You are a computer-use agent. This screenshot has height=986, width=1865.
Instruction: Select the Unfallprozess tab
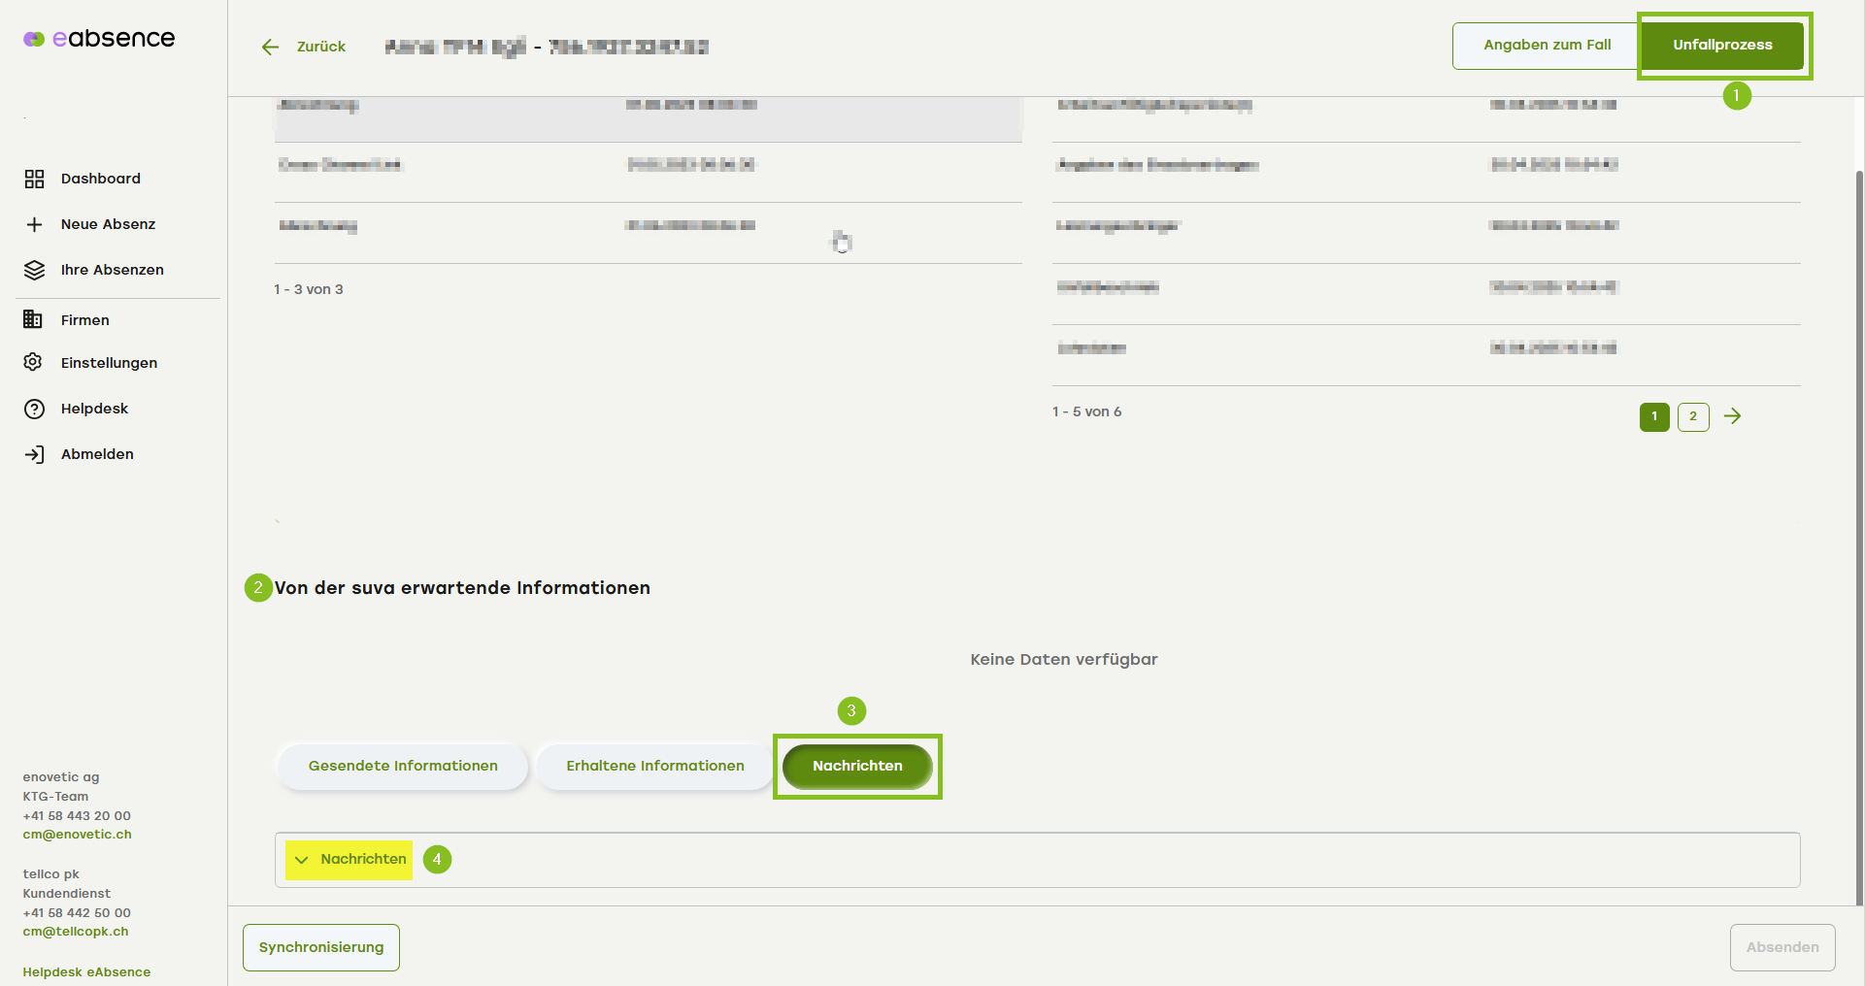point(1721,46)
